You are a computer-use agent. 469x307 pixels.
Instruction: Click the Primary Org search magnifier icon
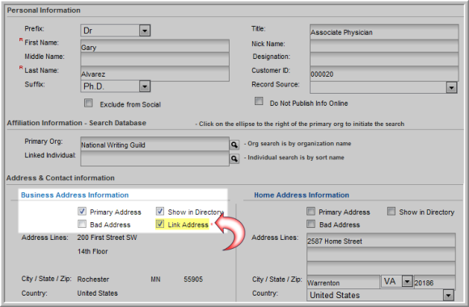tap(234, 145)
